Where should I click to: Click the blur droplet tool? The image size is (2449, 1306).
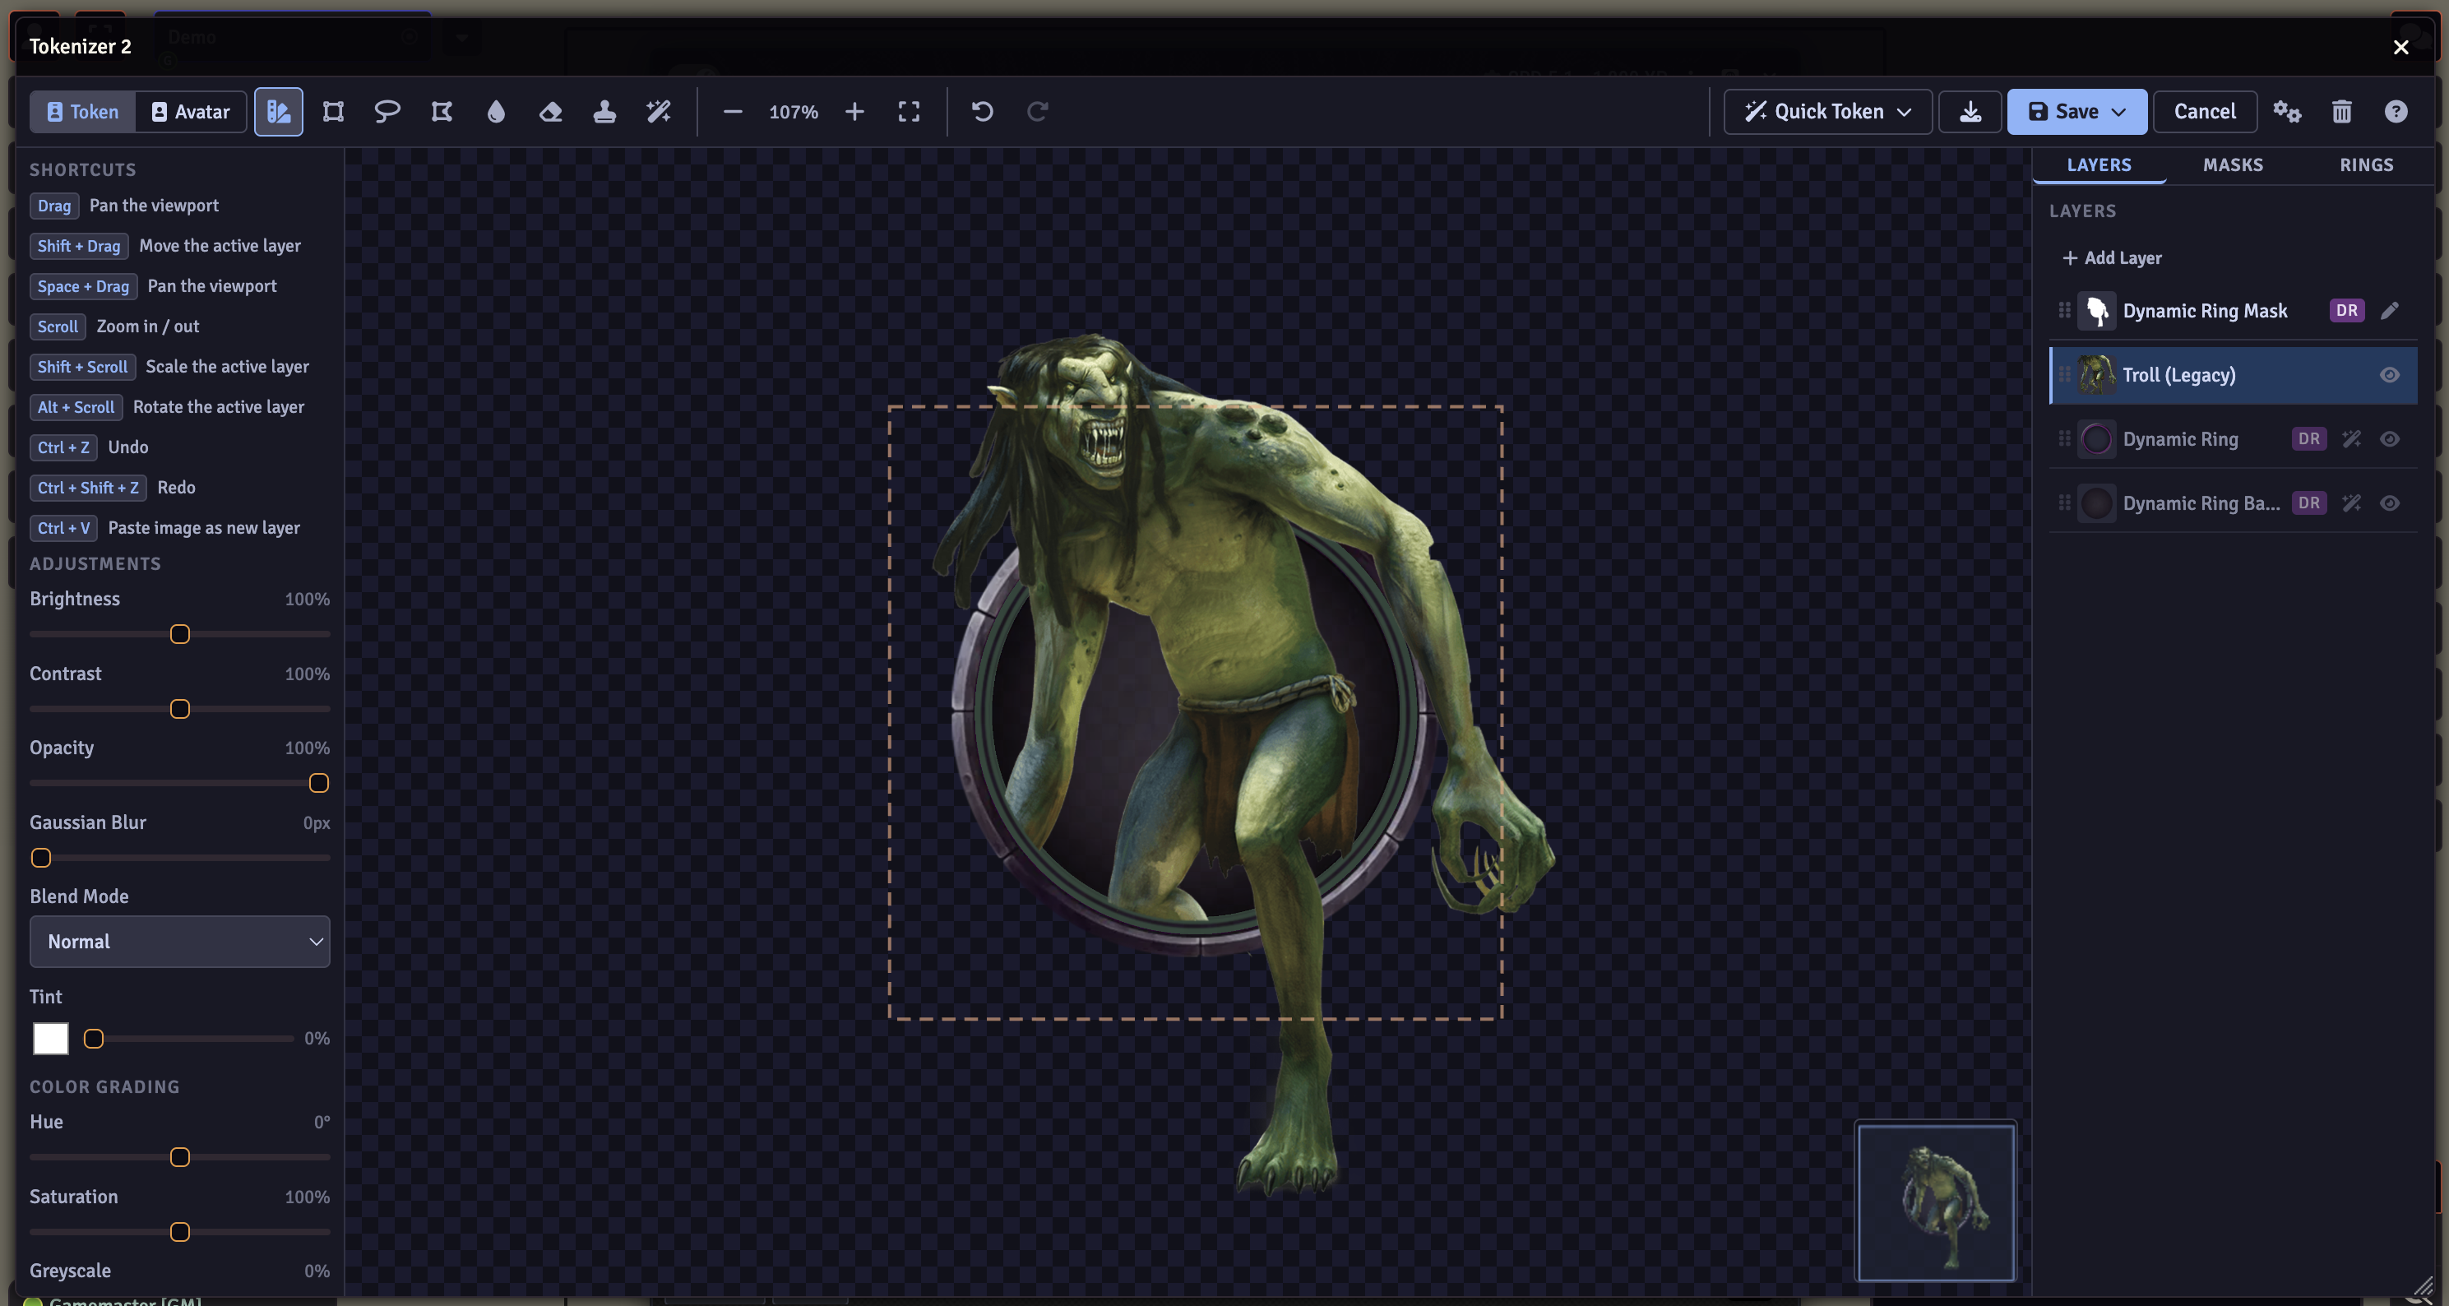pyautogui.click(x=496, y=112)
